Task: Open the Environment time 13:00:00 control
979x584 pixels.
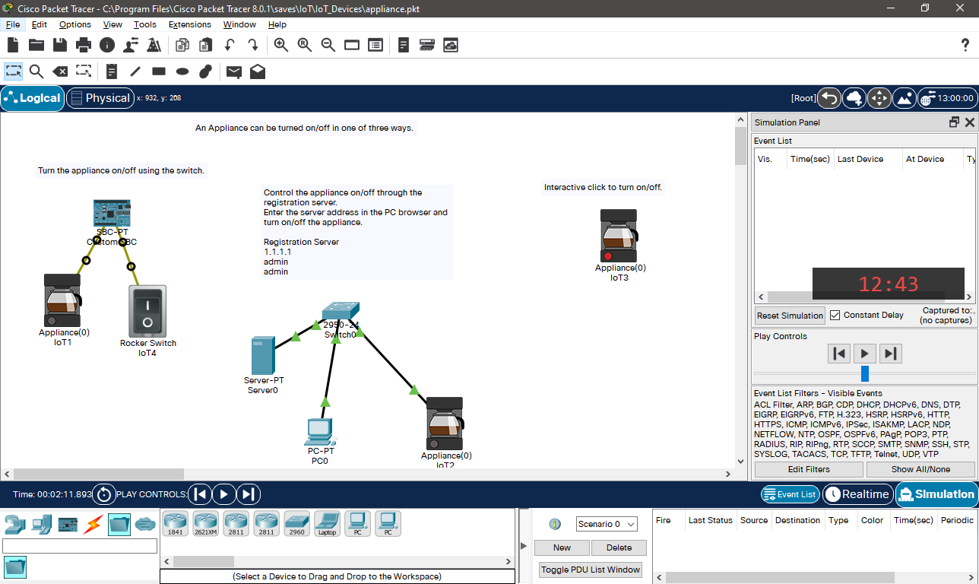Action: click(946, 98)
